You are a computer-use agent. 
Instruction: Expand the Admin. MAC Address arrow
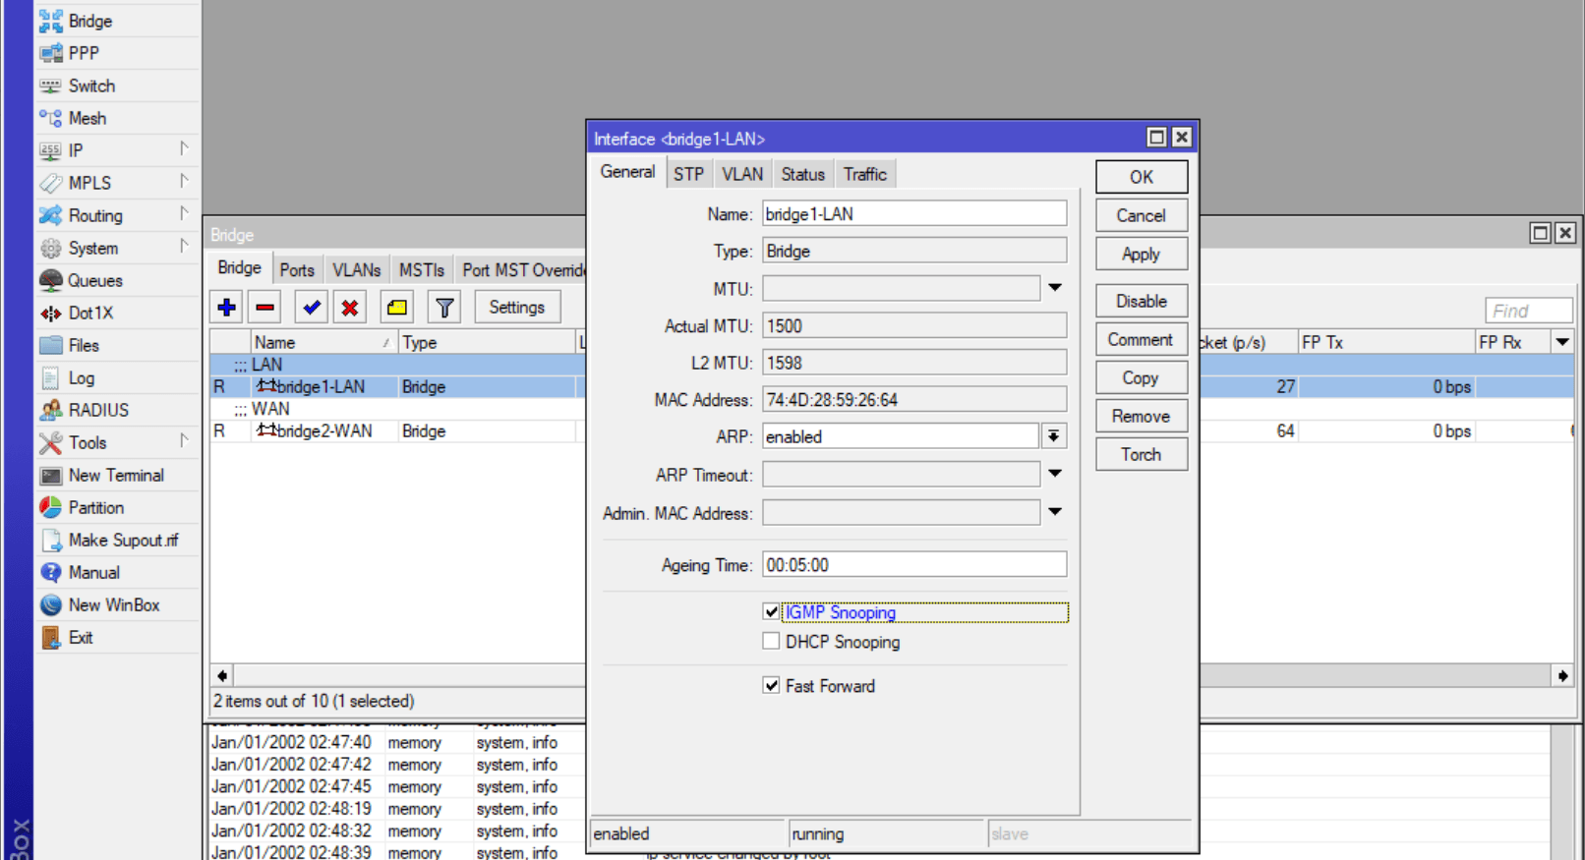click(1055, 512)
